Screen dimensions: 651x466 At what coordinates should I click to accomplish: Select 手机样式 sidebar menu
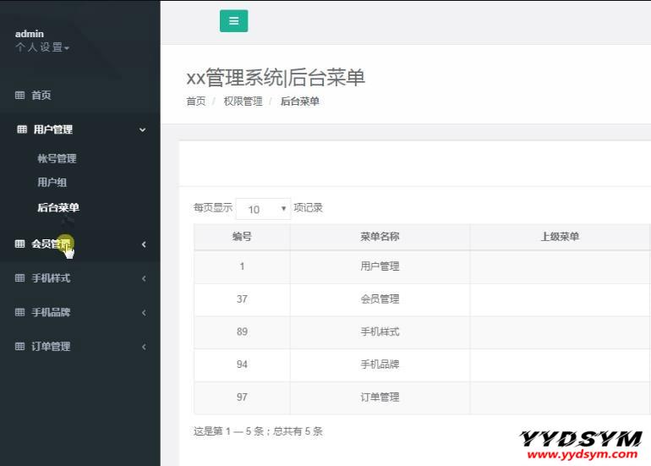pos(51,278)
